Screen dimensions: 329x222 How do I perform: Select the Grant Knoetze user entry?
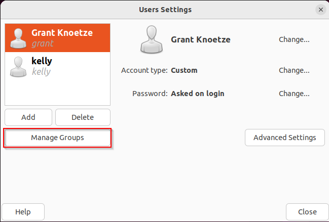point(57,38)
